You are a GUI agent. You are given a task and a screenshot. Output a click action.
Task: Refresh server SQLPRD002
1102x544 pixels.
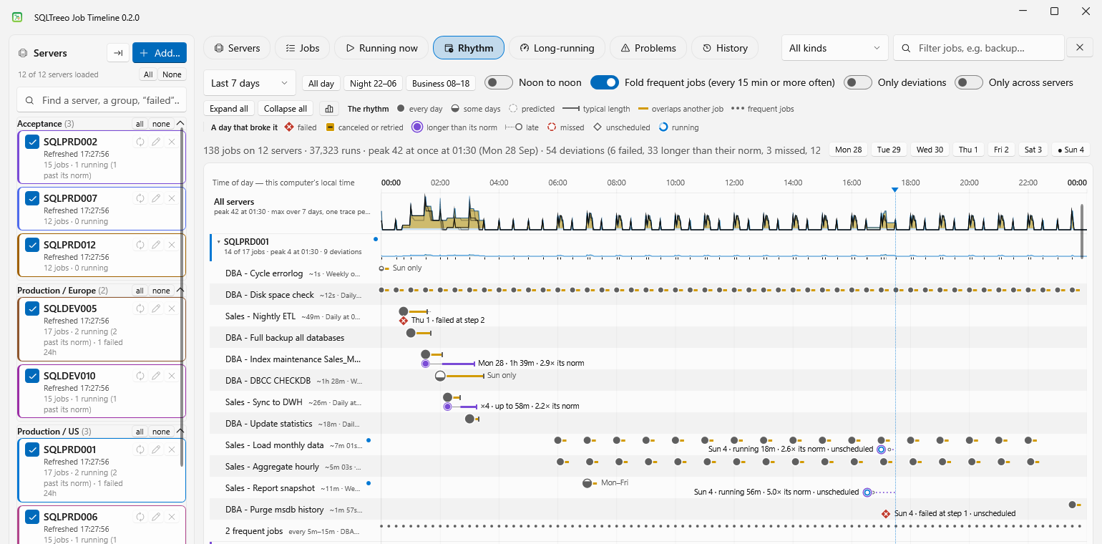[x=140, y=142]
